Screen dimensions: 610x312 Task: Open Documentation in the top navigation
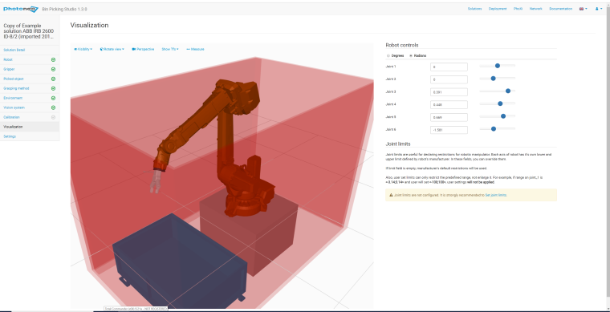tap(560, 9)
